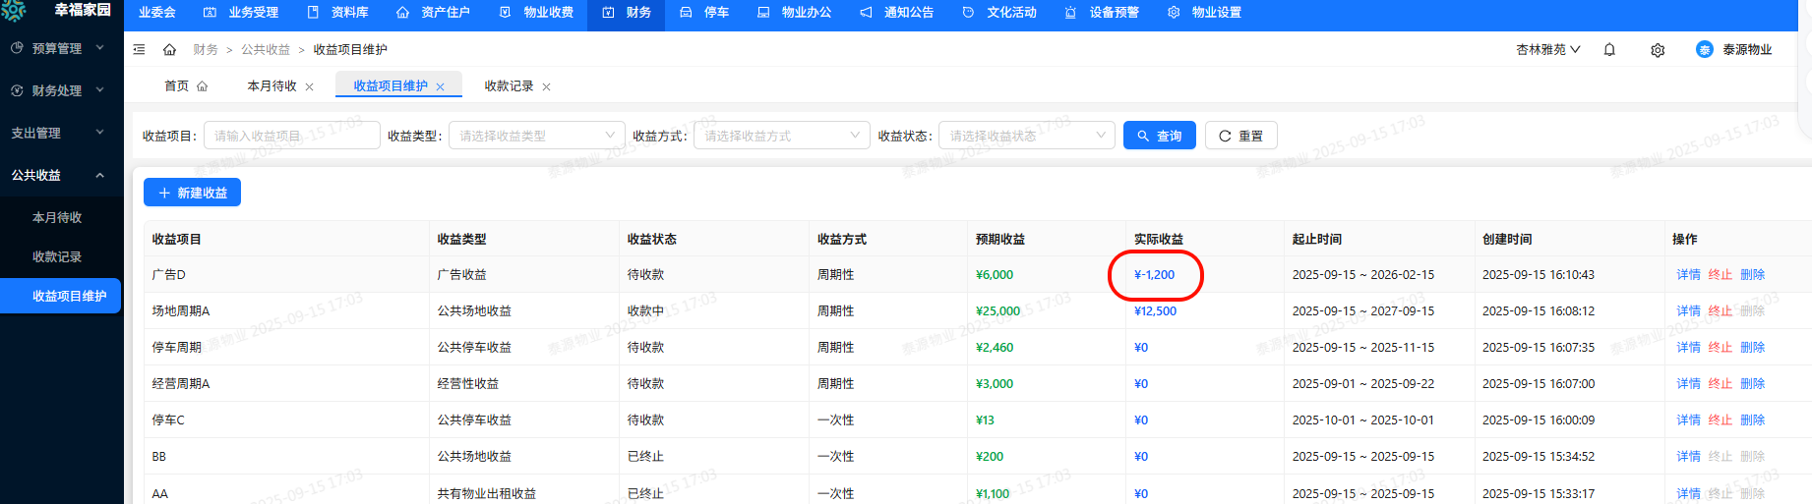Switch to the 收款记录 tab
This screenshot has width=1812, height=504.
(x=509, y=86)
